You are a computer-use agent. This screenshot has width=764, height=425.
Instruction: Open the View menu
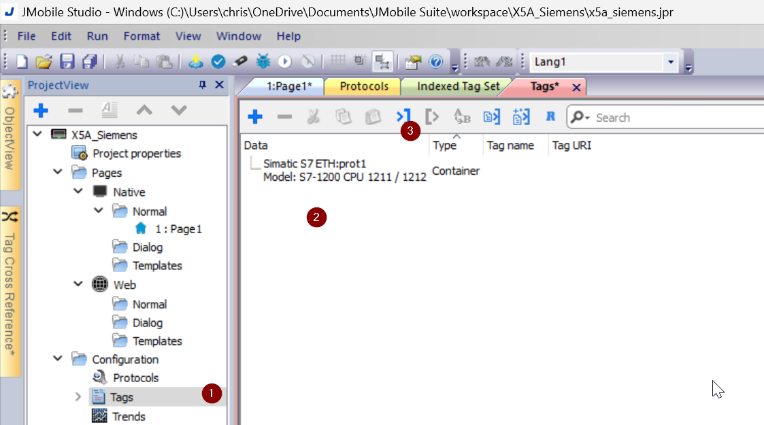[x=188, y=36]
